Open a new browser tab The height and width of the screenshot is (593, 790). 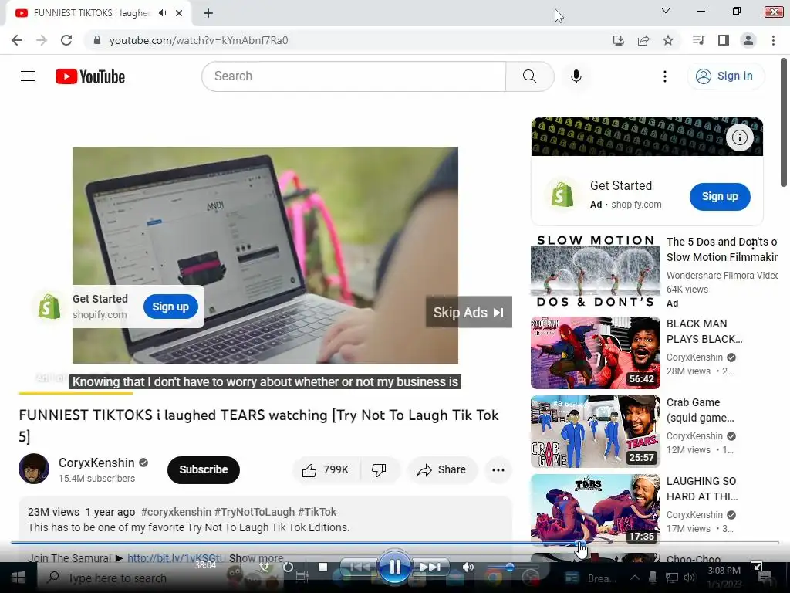[x=208, y=13]
